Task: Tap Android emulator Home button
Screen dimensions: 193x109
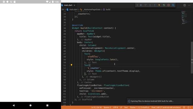Action: click(x=30, y=105)
